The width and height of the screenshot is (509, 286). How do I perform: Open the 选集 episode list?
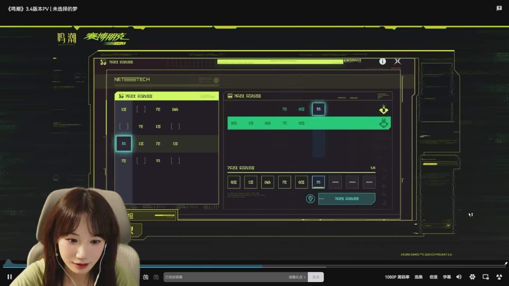click(x=418, y=277)
